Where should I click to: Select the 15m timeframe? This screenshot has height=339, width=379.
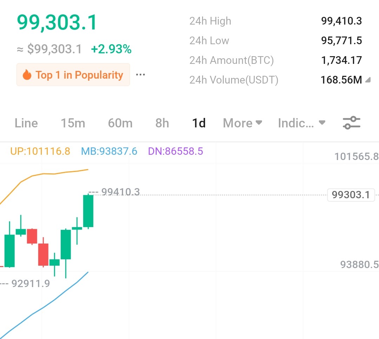click(73, 123)
